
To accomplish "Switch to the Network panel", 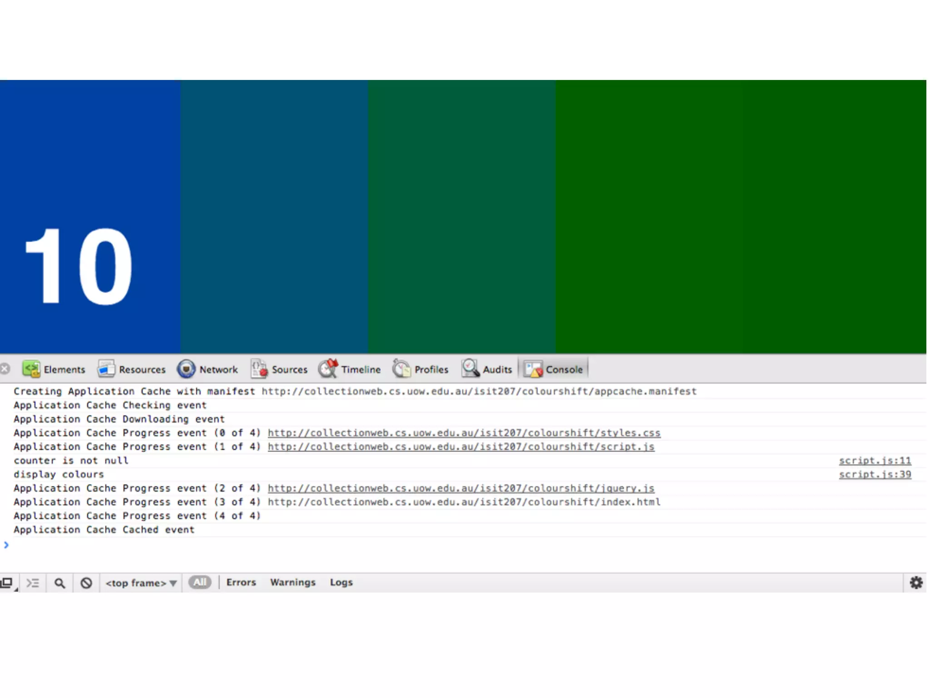I will 208,369.
